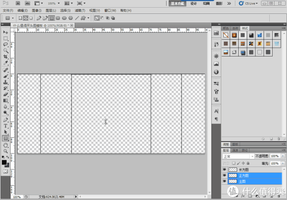Open the Paragraph panel icon in dock
The width and height of the screenshot is (287, 200).
coord(216,119)
